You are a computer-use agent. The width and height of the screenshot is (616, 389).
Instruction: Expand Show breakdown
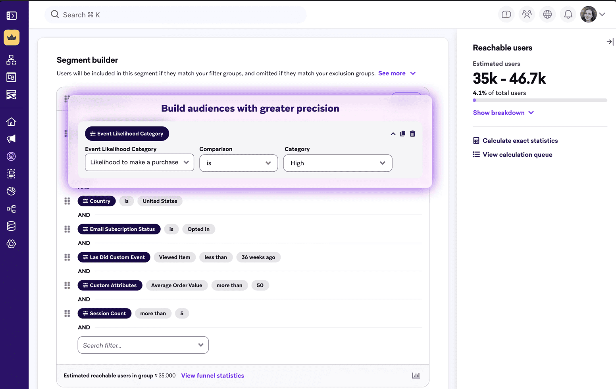point(503,113)
